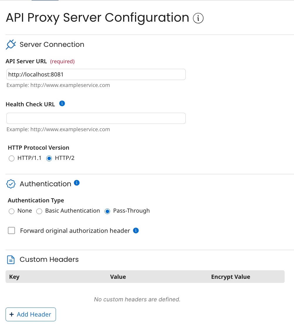The width and height of the screenshot is (294, 328).
Task: Click the plus icon in Add Header
Action: pos(12,314)
